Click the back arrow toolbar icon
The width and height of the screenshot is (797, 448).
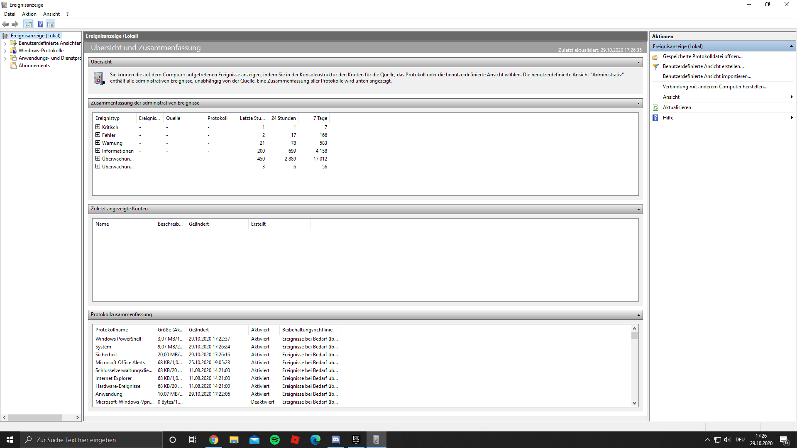pyautogui.click(x=5, y=24)
